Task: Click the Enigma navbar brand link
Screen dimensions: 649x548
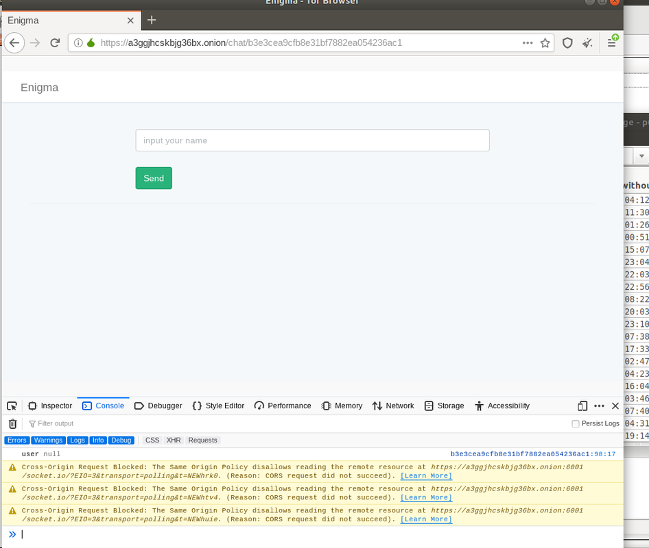Action: tap(39, 88)
